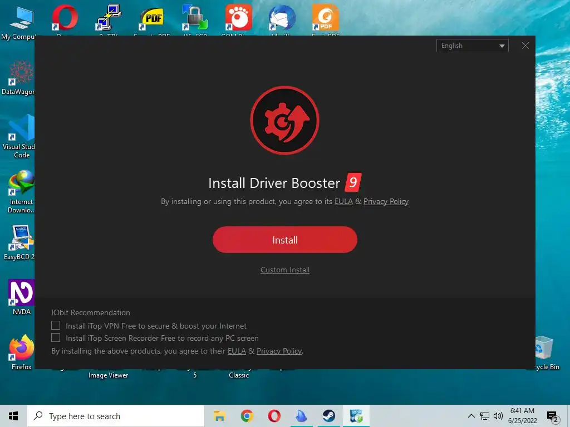Select the EasyBCD desktop shortcut

pos(20,242)
